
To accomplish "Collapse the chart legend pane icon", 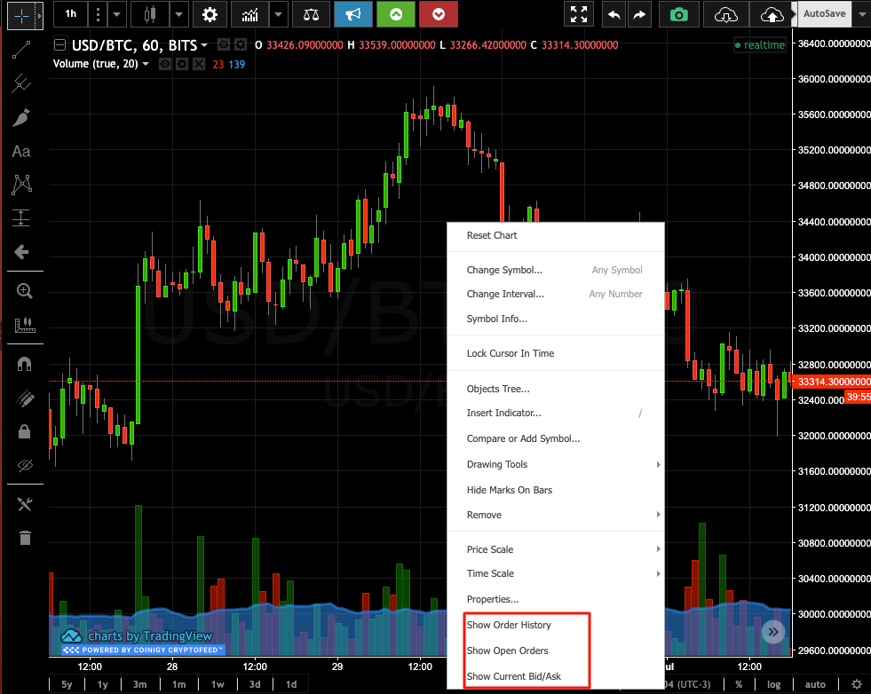I will (60, 45).
